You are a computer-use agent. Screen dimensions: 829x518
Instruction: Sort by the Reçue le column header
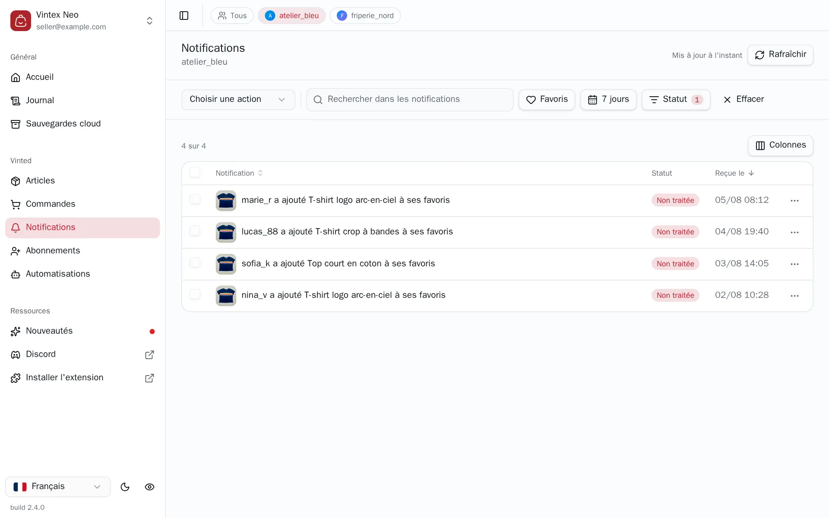click(x=734, y=173)
